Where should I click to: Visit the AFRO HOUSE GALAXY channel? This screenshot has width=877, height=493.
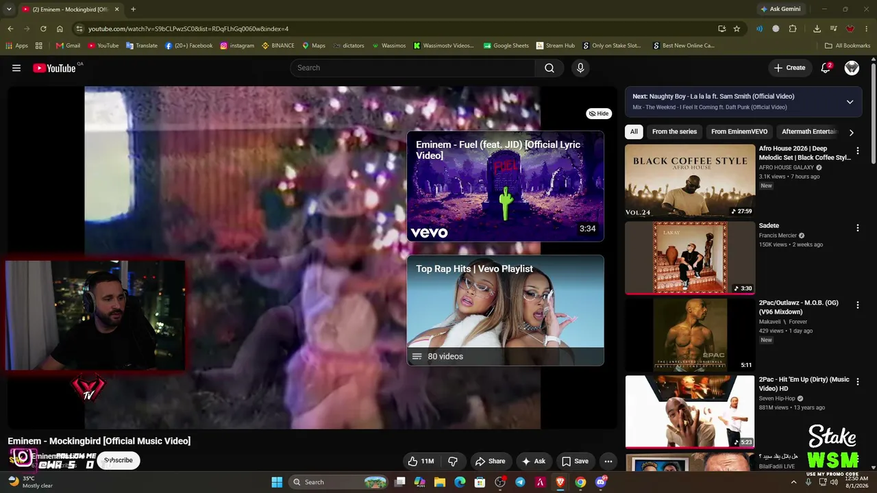point(787,167)
